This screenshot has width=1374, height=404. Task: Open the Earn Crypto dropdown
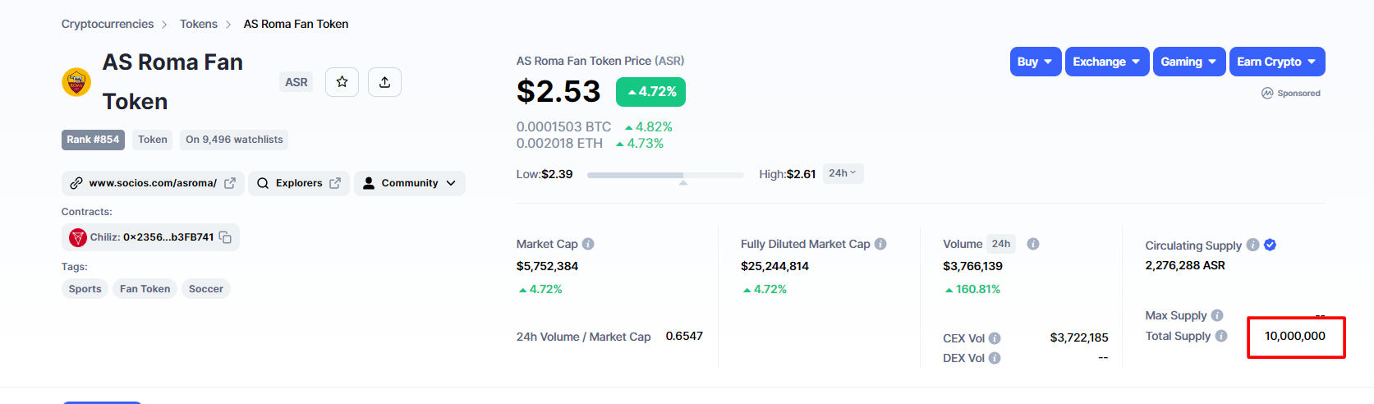(x=1277, y=62)
